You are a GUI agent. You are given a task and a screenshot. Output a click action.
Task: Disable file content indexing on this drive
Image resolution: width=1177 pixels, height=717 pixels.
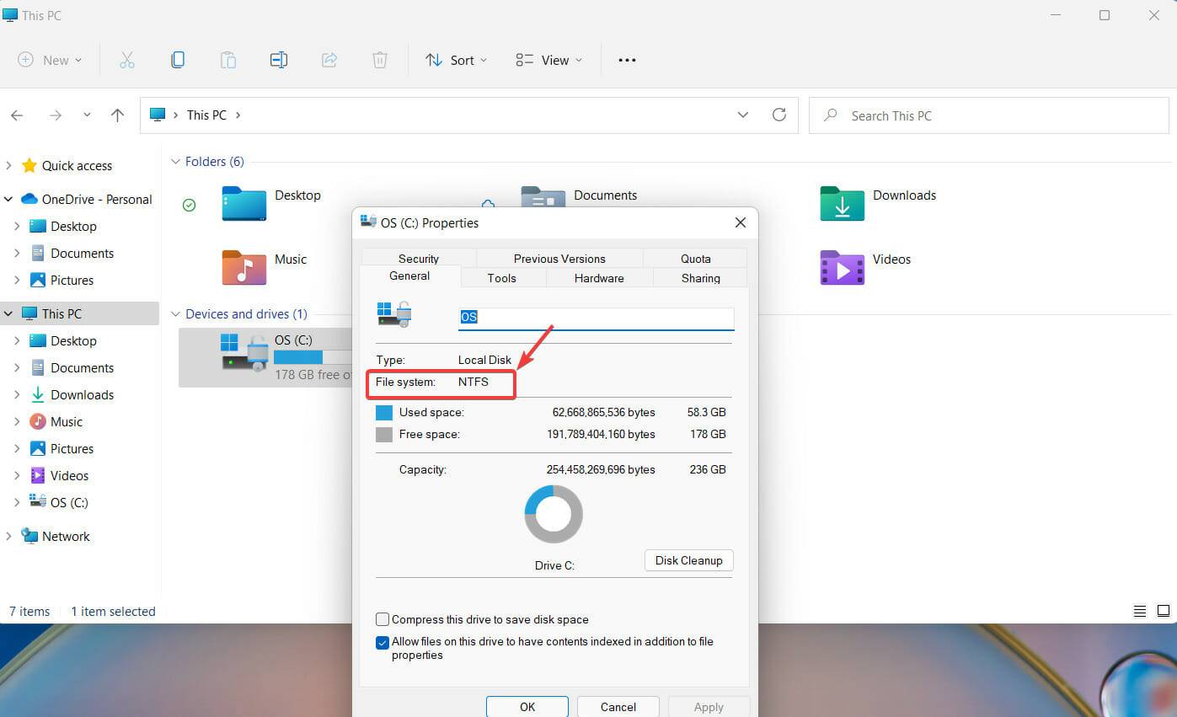point(382,643)
